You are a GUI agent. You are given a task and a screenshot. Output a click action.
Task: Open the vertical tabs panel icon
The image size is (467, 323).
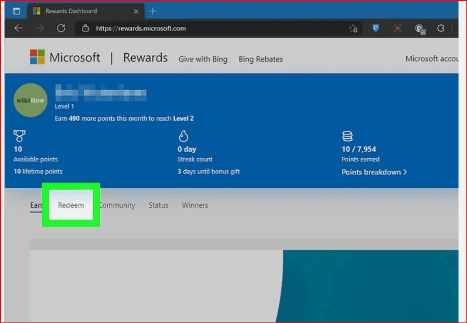[16, 11]
